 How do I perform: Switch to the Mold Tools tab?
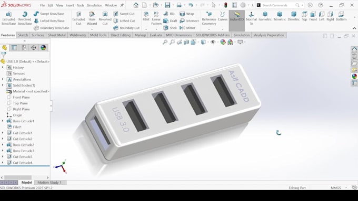[98, 35]
